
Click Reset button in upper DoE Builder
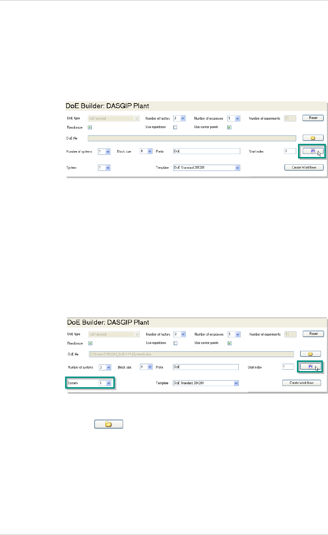(x=313, y=118)
